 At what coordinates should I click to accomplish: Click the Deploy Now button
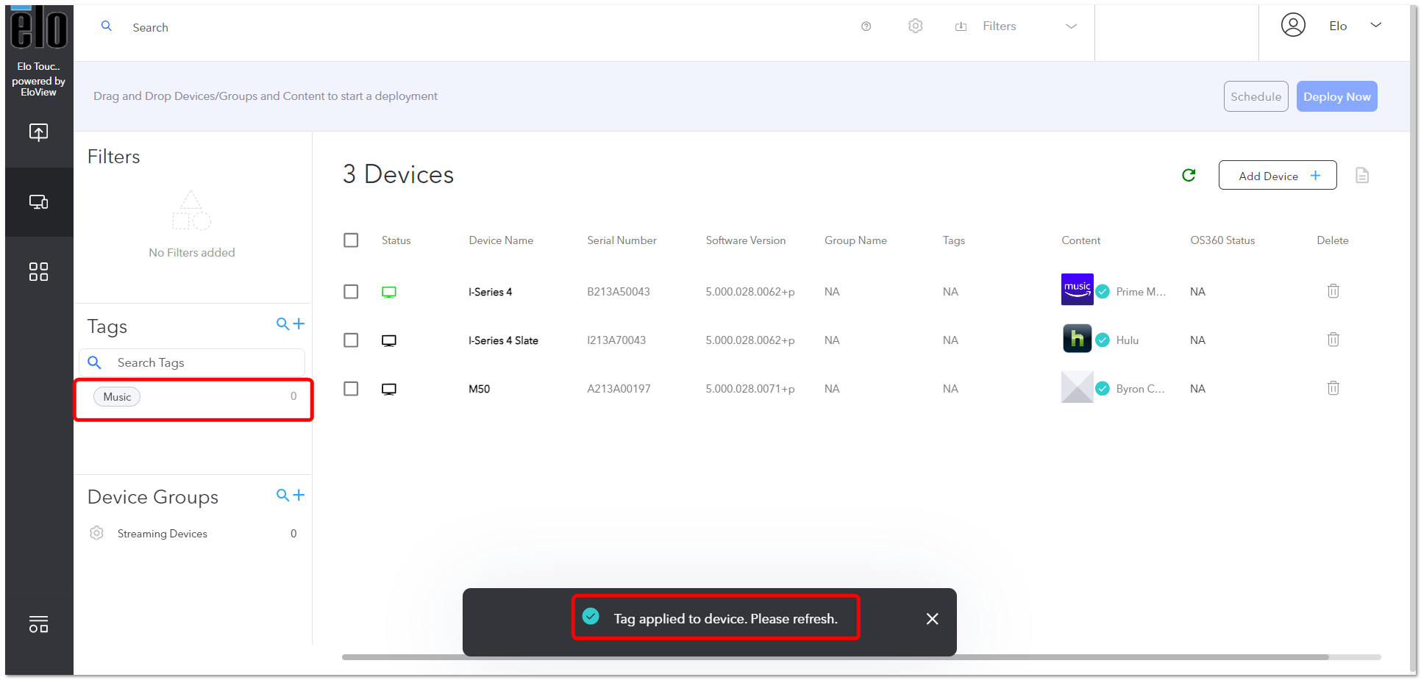coord(1336,96)
